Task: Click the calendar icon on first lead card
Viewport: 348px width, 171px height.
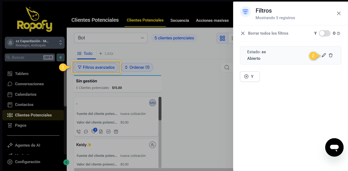Action: (x=116, y=132)
